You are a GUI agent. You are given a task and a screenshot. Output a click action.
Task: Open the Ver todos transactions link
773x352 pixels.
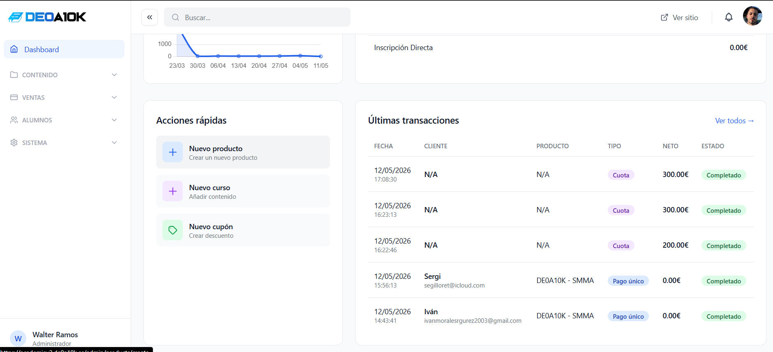pyautogui.click(x=734, y=121)
